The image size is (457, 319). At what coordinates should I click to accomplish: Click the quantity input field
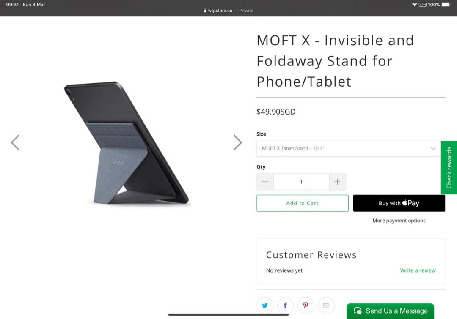301,181
